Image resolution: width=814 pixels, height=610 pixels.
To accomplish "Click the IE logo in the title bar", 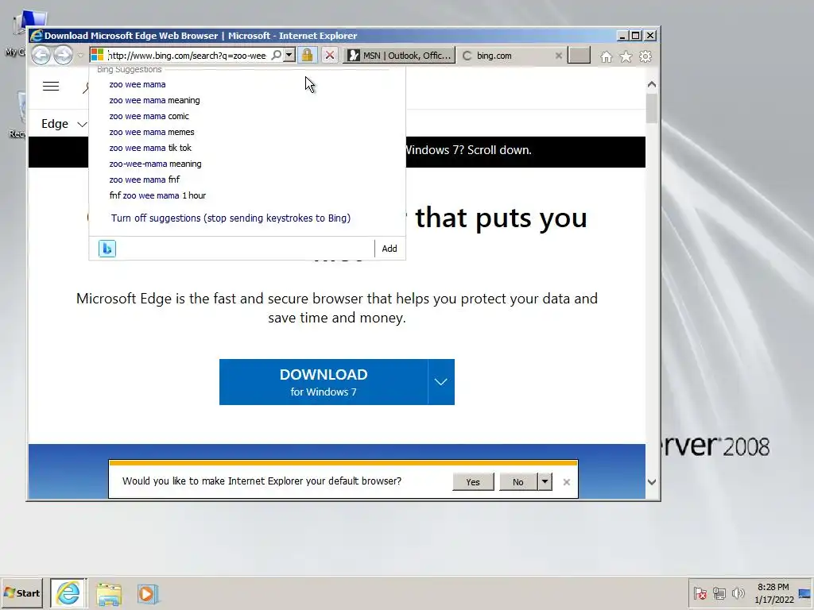I will pyautogui.click(x=37, y=36).
